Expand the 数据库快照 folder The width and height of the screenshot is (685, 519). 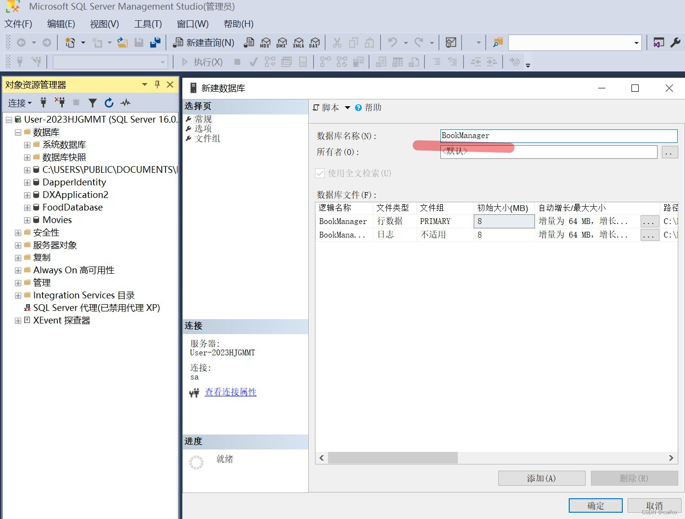tap(27, 157)
